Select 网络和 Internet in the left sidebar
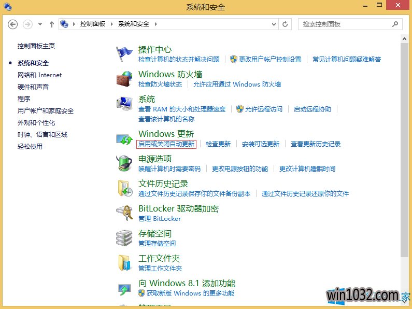Screen dimensions: 412x309 (39, 75)
